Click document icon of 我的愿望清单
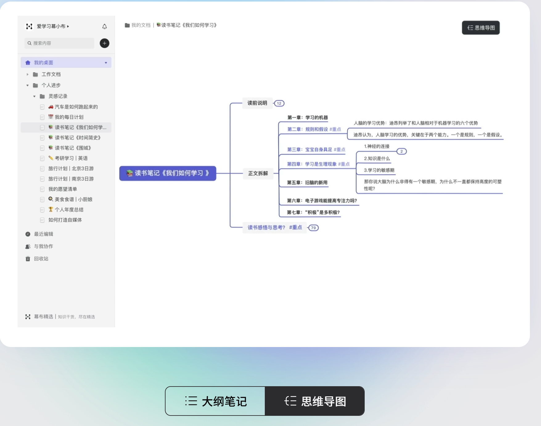541x426 pixels. coord(42,189)
